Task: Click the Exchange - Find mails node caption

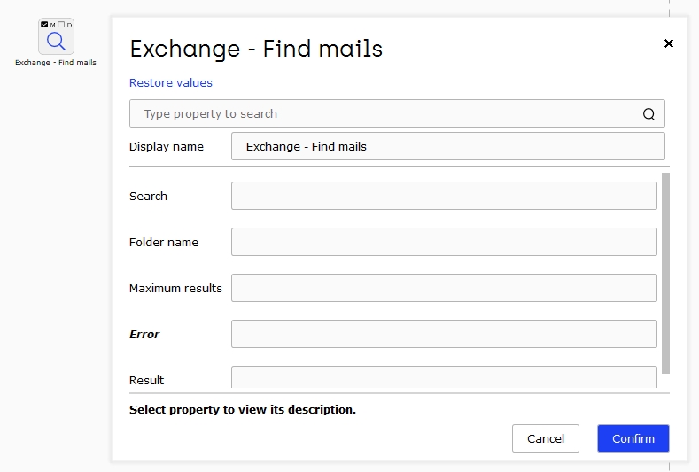Action: [56, 62]
